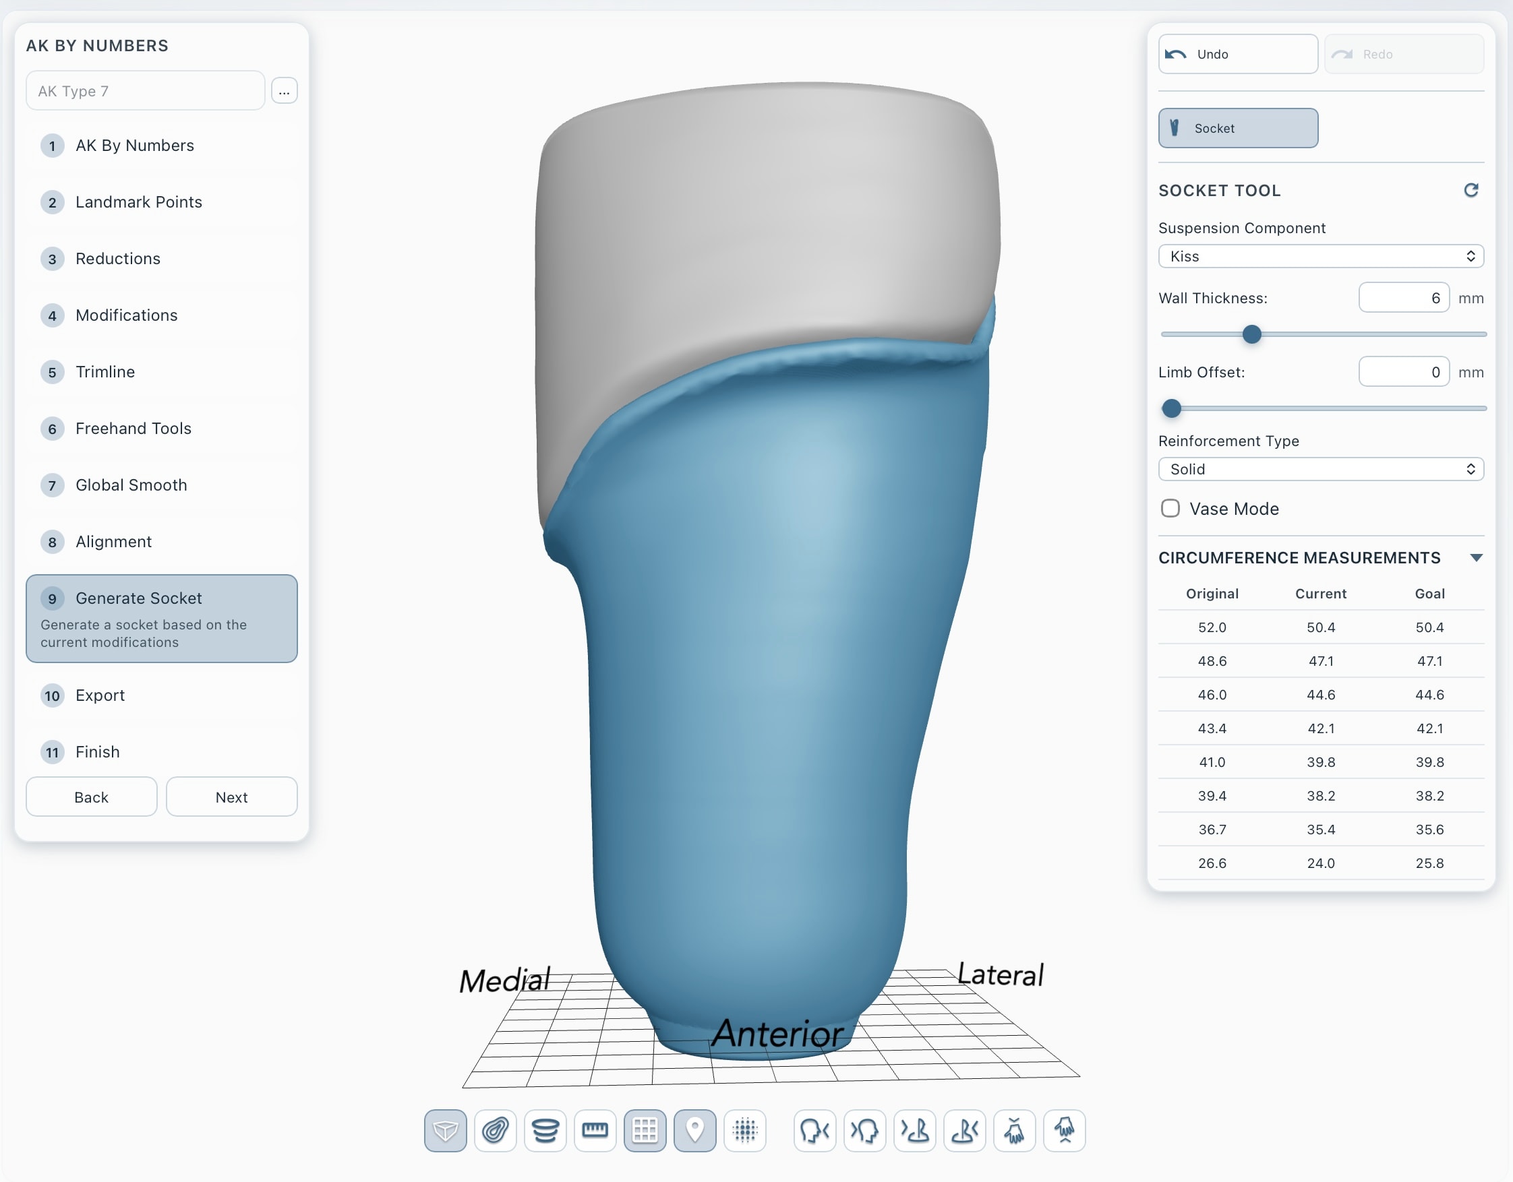
Task: Click the Wall Thickness value field
Action: pos(1404,298)
